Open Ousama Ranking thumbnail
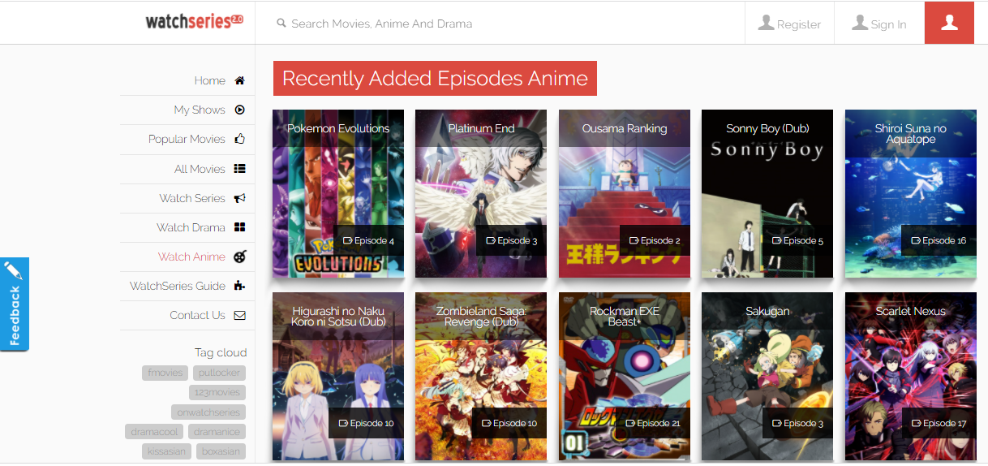 click(625, 193)
